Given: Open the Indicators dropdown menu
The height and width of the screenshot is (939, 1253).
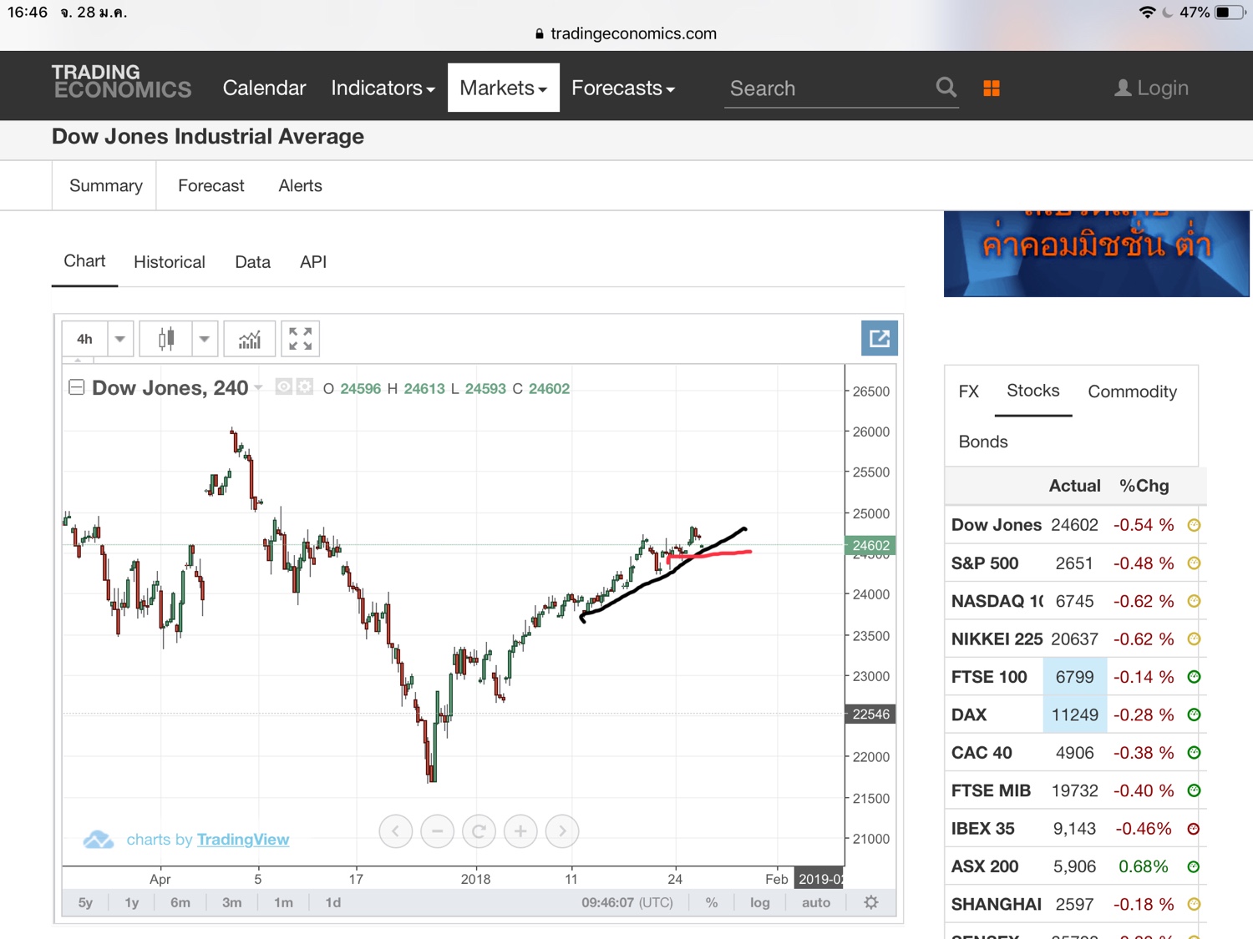Looking at the screenshot, I should pos(383,88).
